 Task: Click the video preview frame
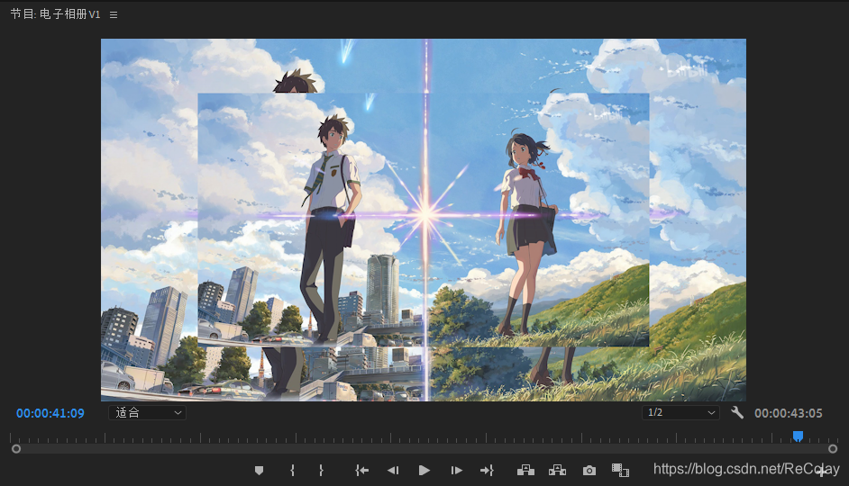[x=424, y=220]
